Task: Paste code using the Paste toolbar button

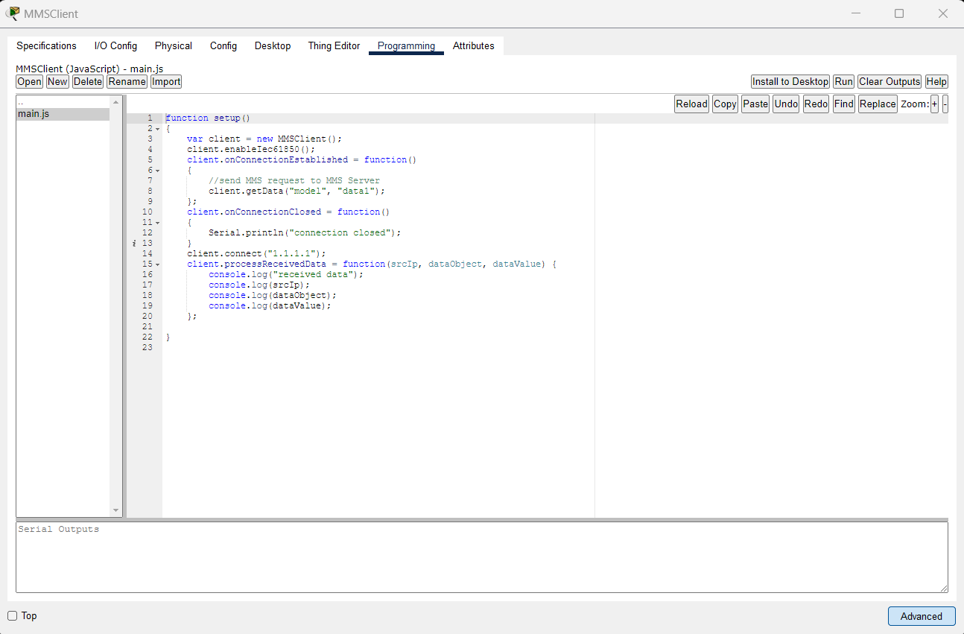Action: (755, 104)
